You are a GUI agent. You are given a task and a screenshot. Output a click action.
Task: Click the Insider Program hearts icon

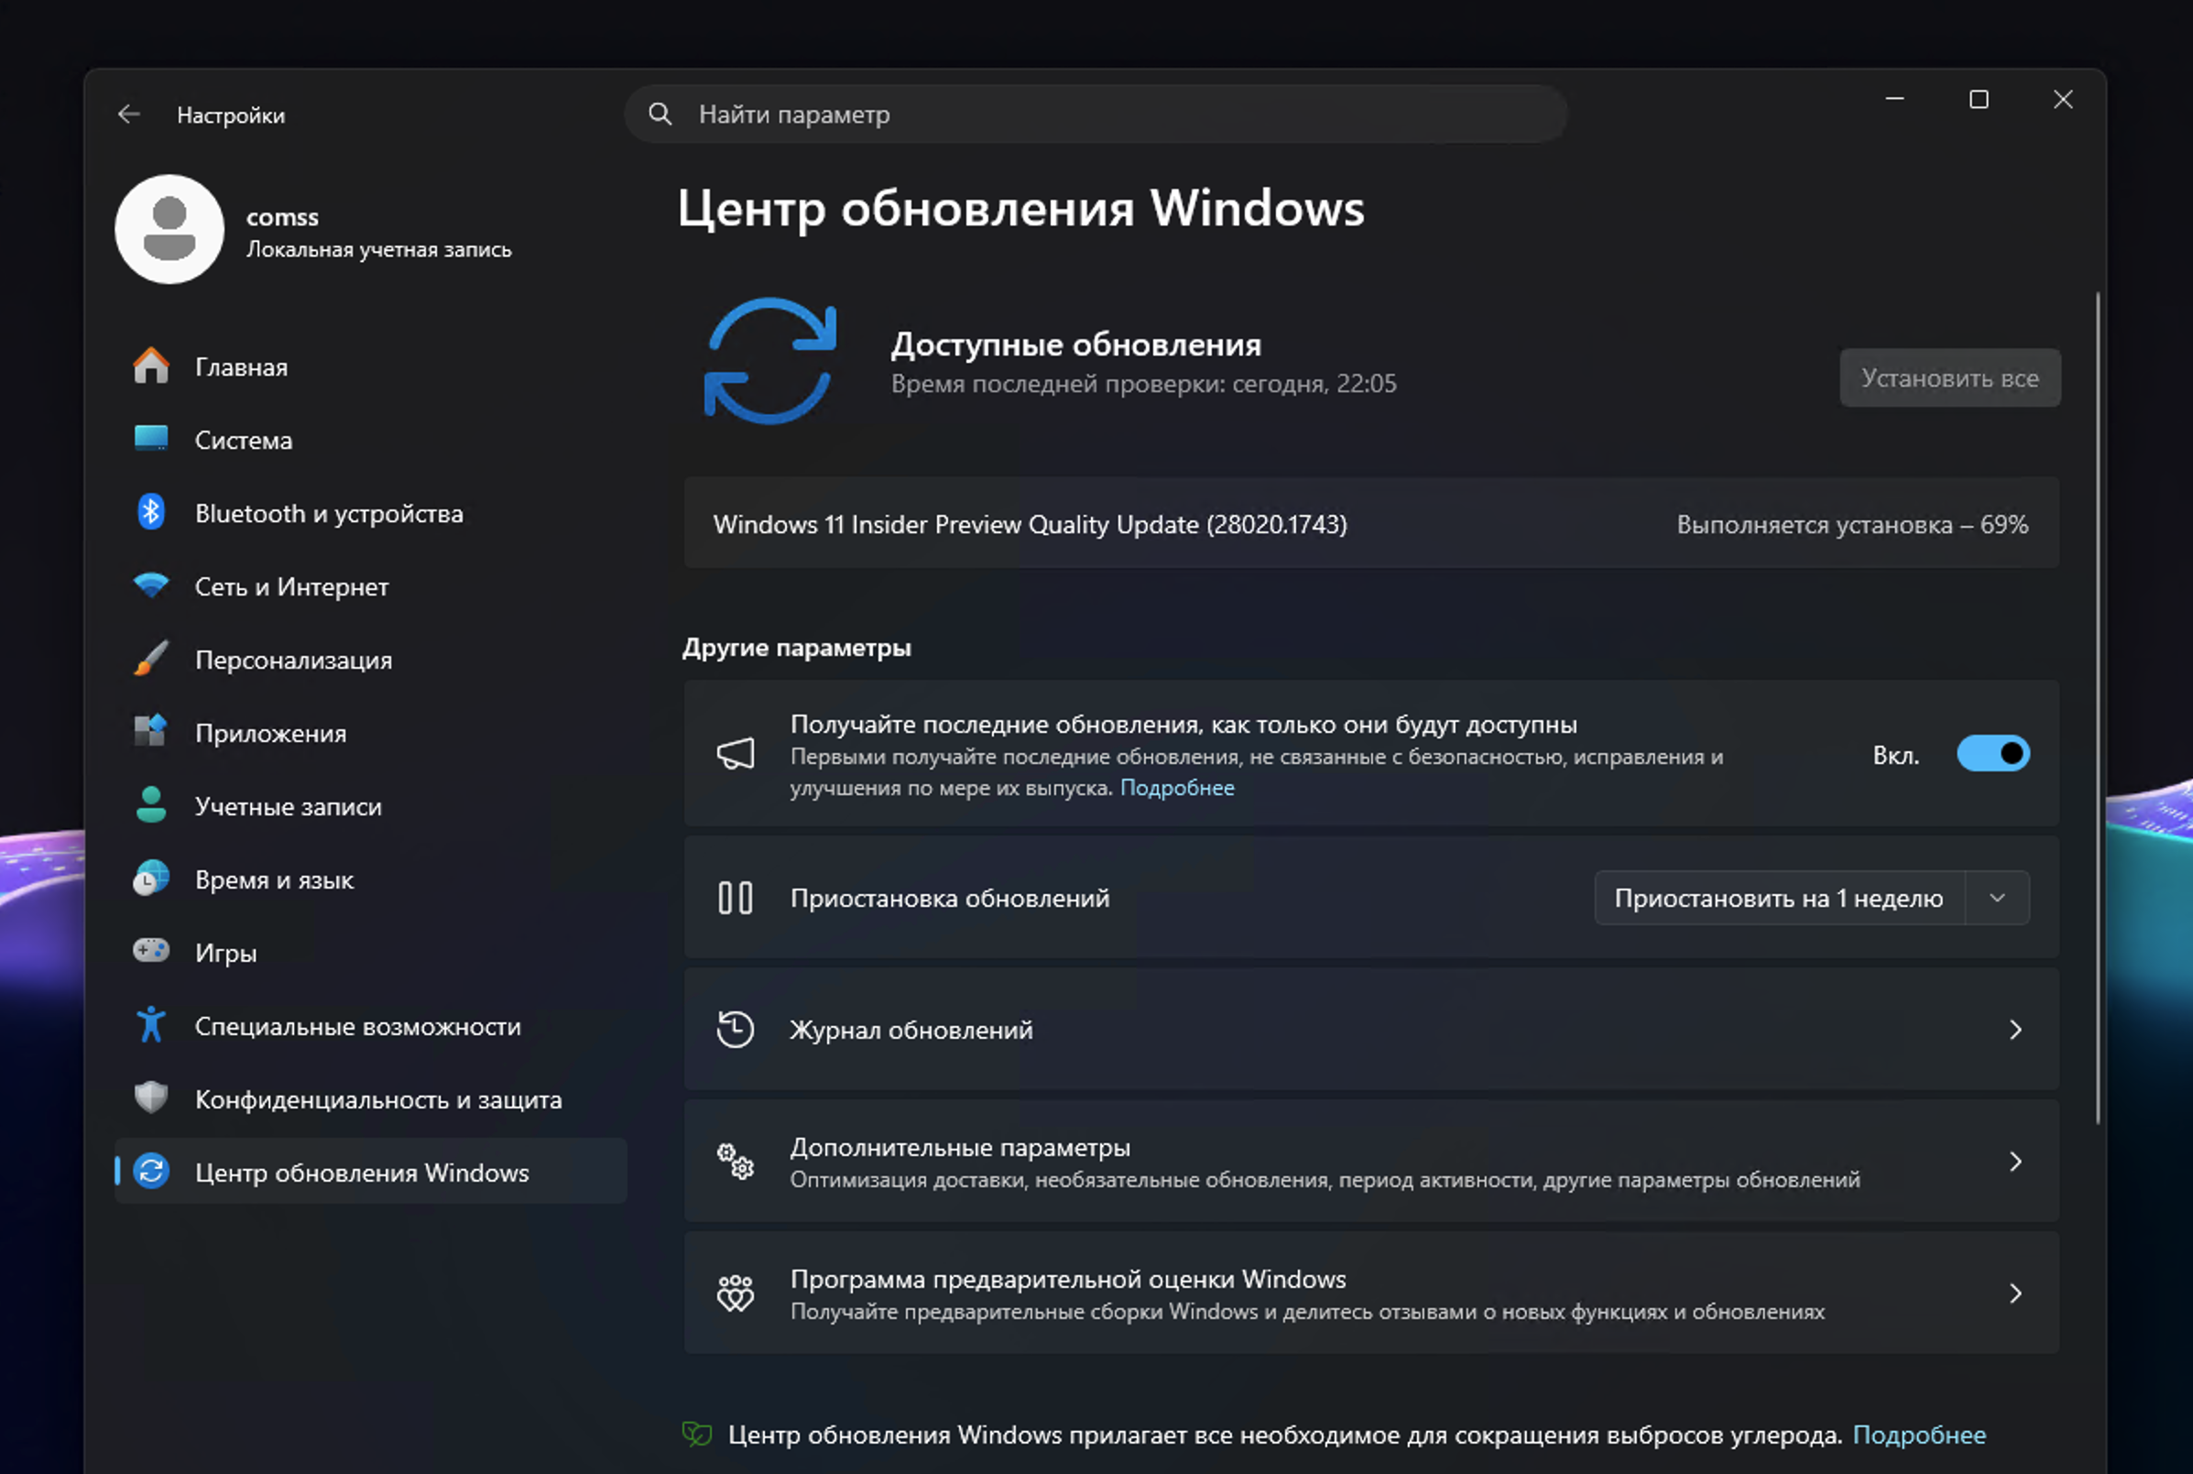tap(736, 1294)
